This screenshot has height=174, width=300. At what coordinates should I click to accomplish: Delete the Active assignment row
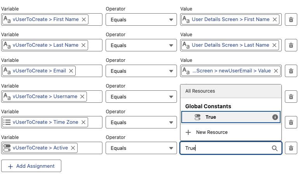point(291,148)
